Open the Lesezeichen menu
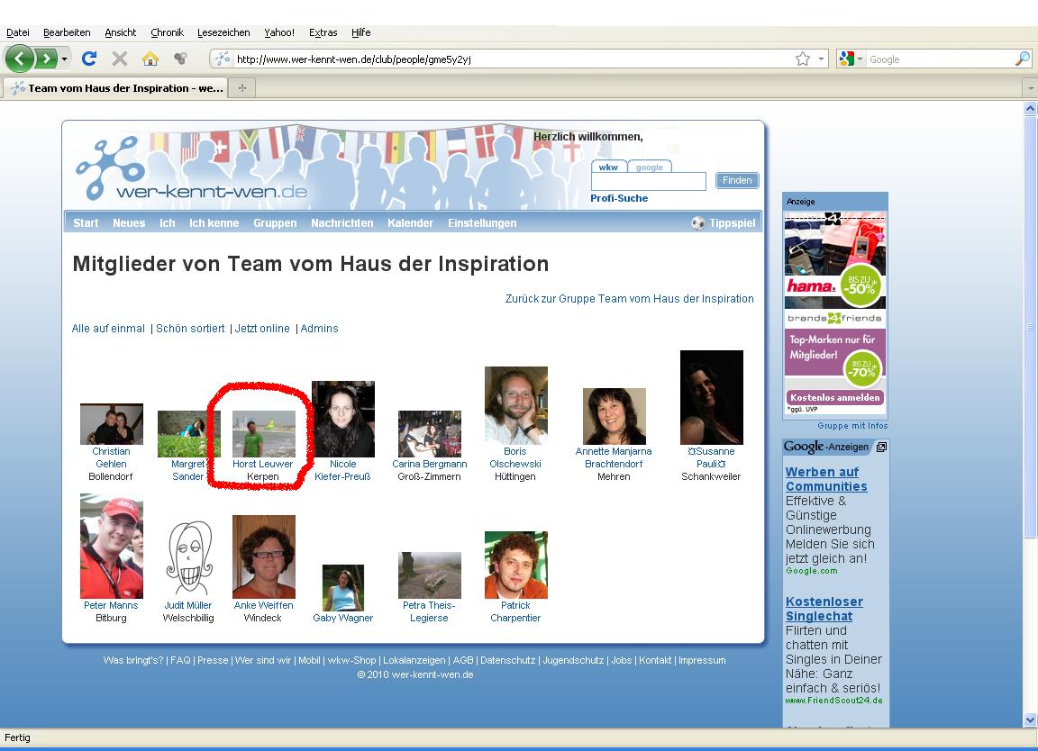Image resolution: width=1038 pixels, height=751 pixels. [x=223, y=32]
